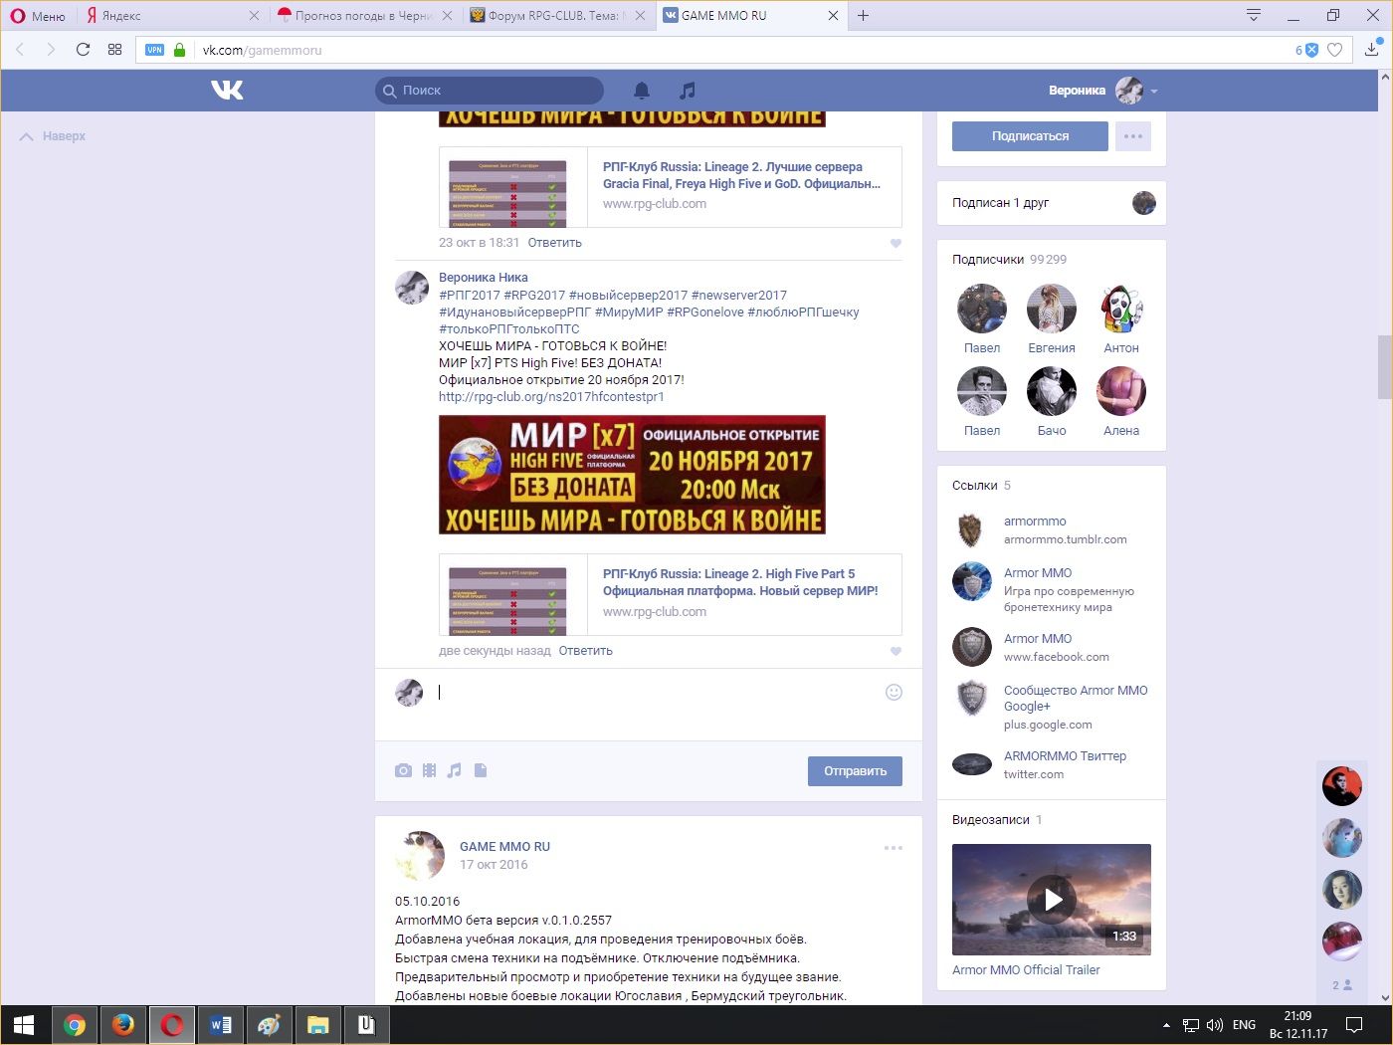Open the more options button beside Подписаться
Image resolution: width=1393 pixels, height=1045 pixels.
coord(1133,136)
